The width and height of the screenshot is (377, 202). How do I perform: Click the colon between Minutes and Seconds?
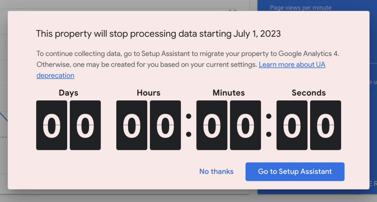pos(269,125)
